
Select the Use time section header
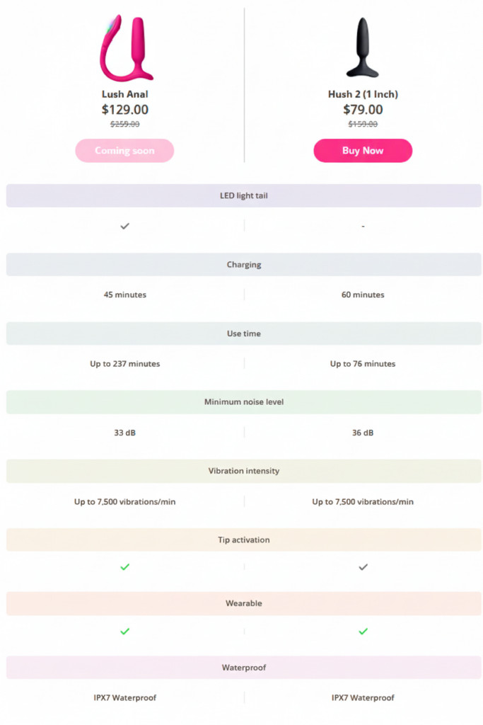(243, 333)
